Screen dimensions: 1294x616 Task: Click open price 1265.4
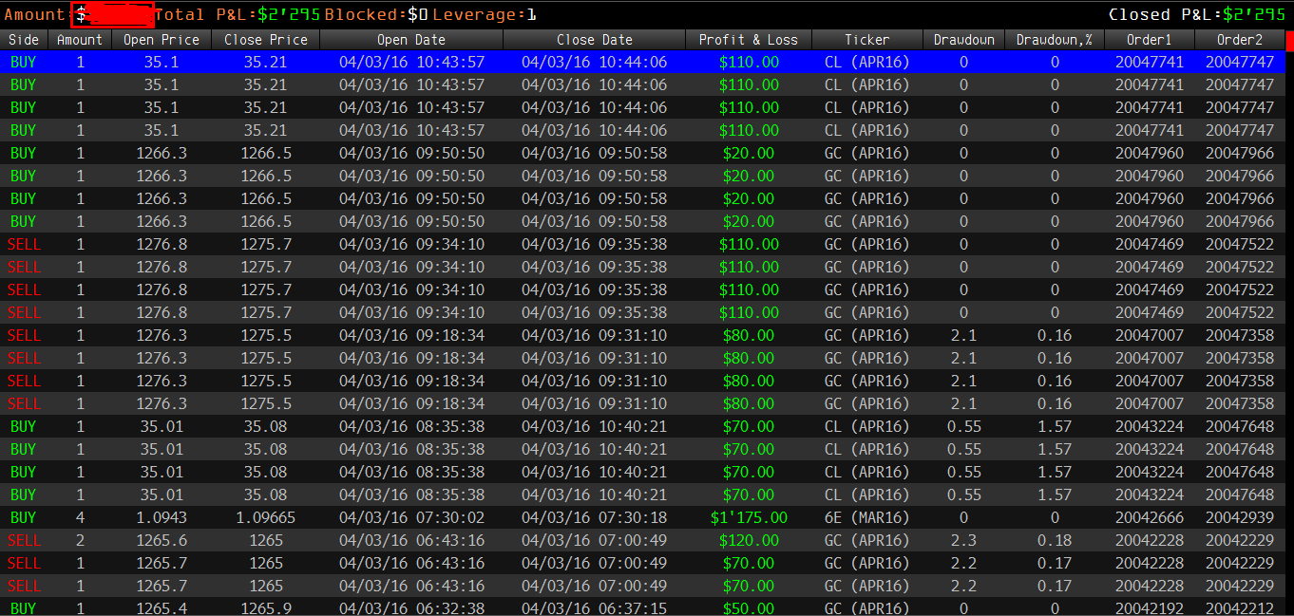click(162, 608)
